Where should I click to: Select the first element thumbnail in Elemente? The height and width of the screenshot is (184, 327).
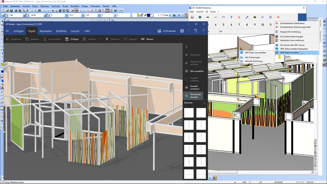189,113
